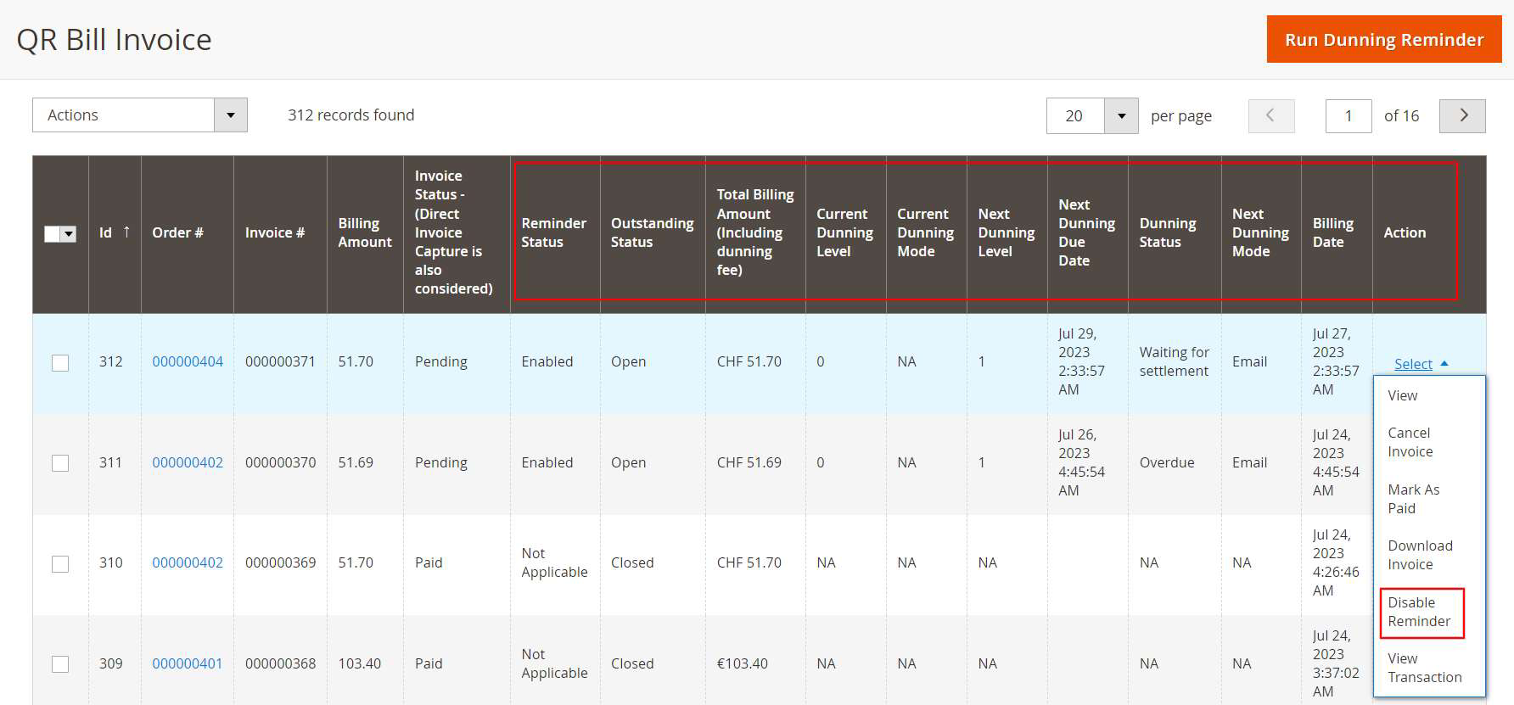Image resolution: width=1514 pixels, height=705 pixels.
Task: Go to the next page arrow
Action: click(x=1461, y=116)
